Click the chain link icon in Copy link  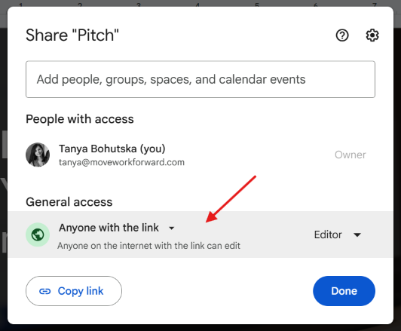pyautogui.click(x=44, y=291)
